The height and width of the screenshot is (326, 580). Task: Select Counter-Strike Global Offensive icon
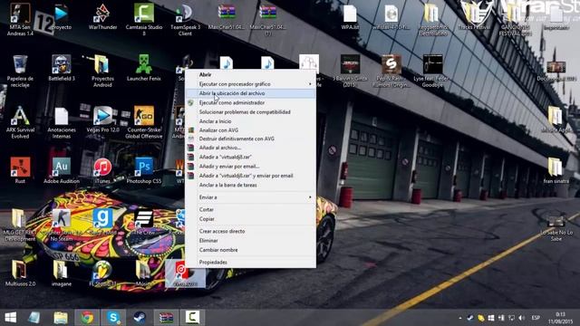tap(144, 122)
